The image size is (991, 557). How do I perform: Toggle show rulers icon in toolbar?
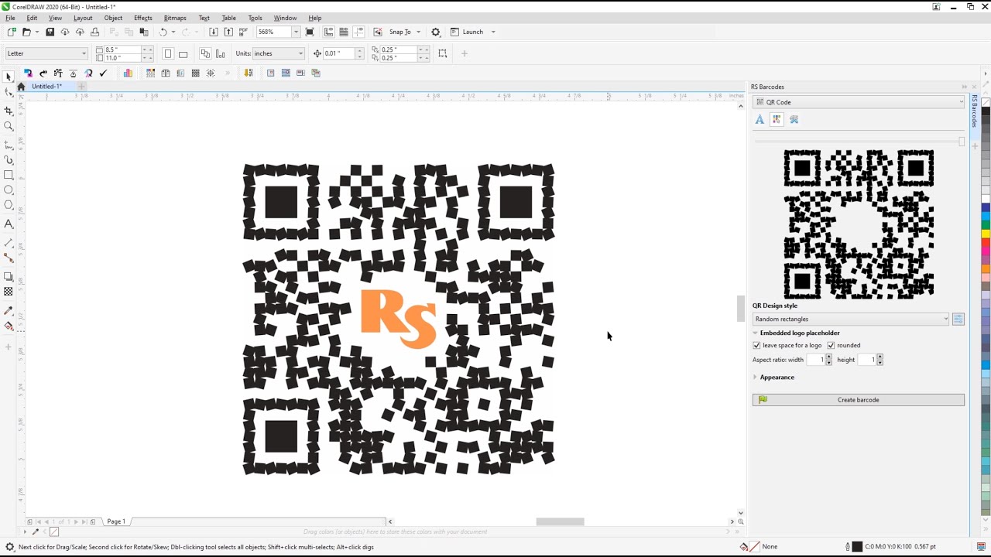[x=329, y=32]
